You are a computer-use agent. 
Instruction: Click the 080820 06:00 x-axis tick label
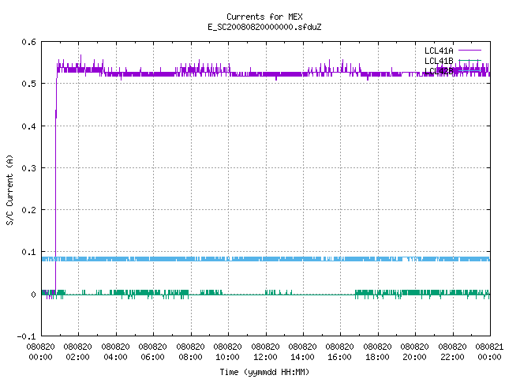[x=152, y=352]
